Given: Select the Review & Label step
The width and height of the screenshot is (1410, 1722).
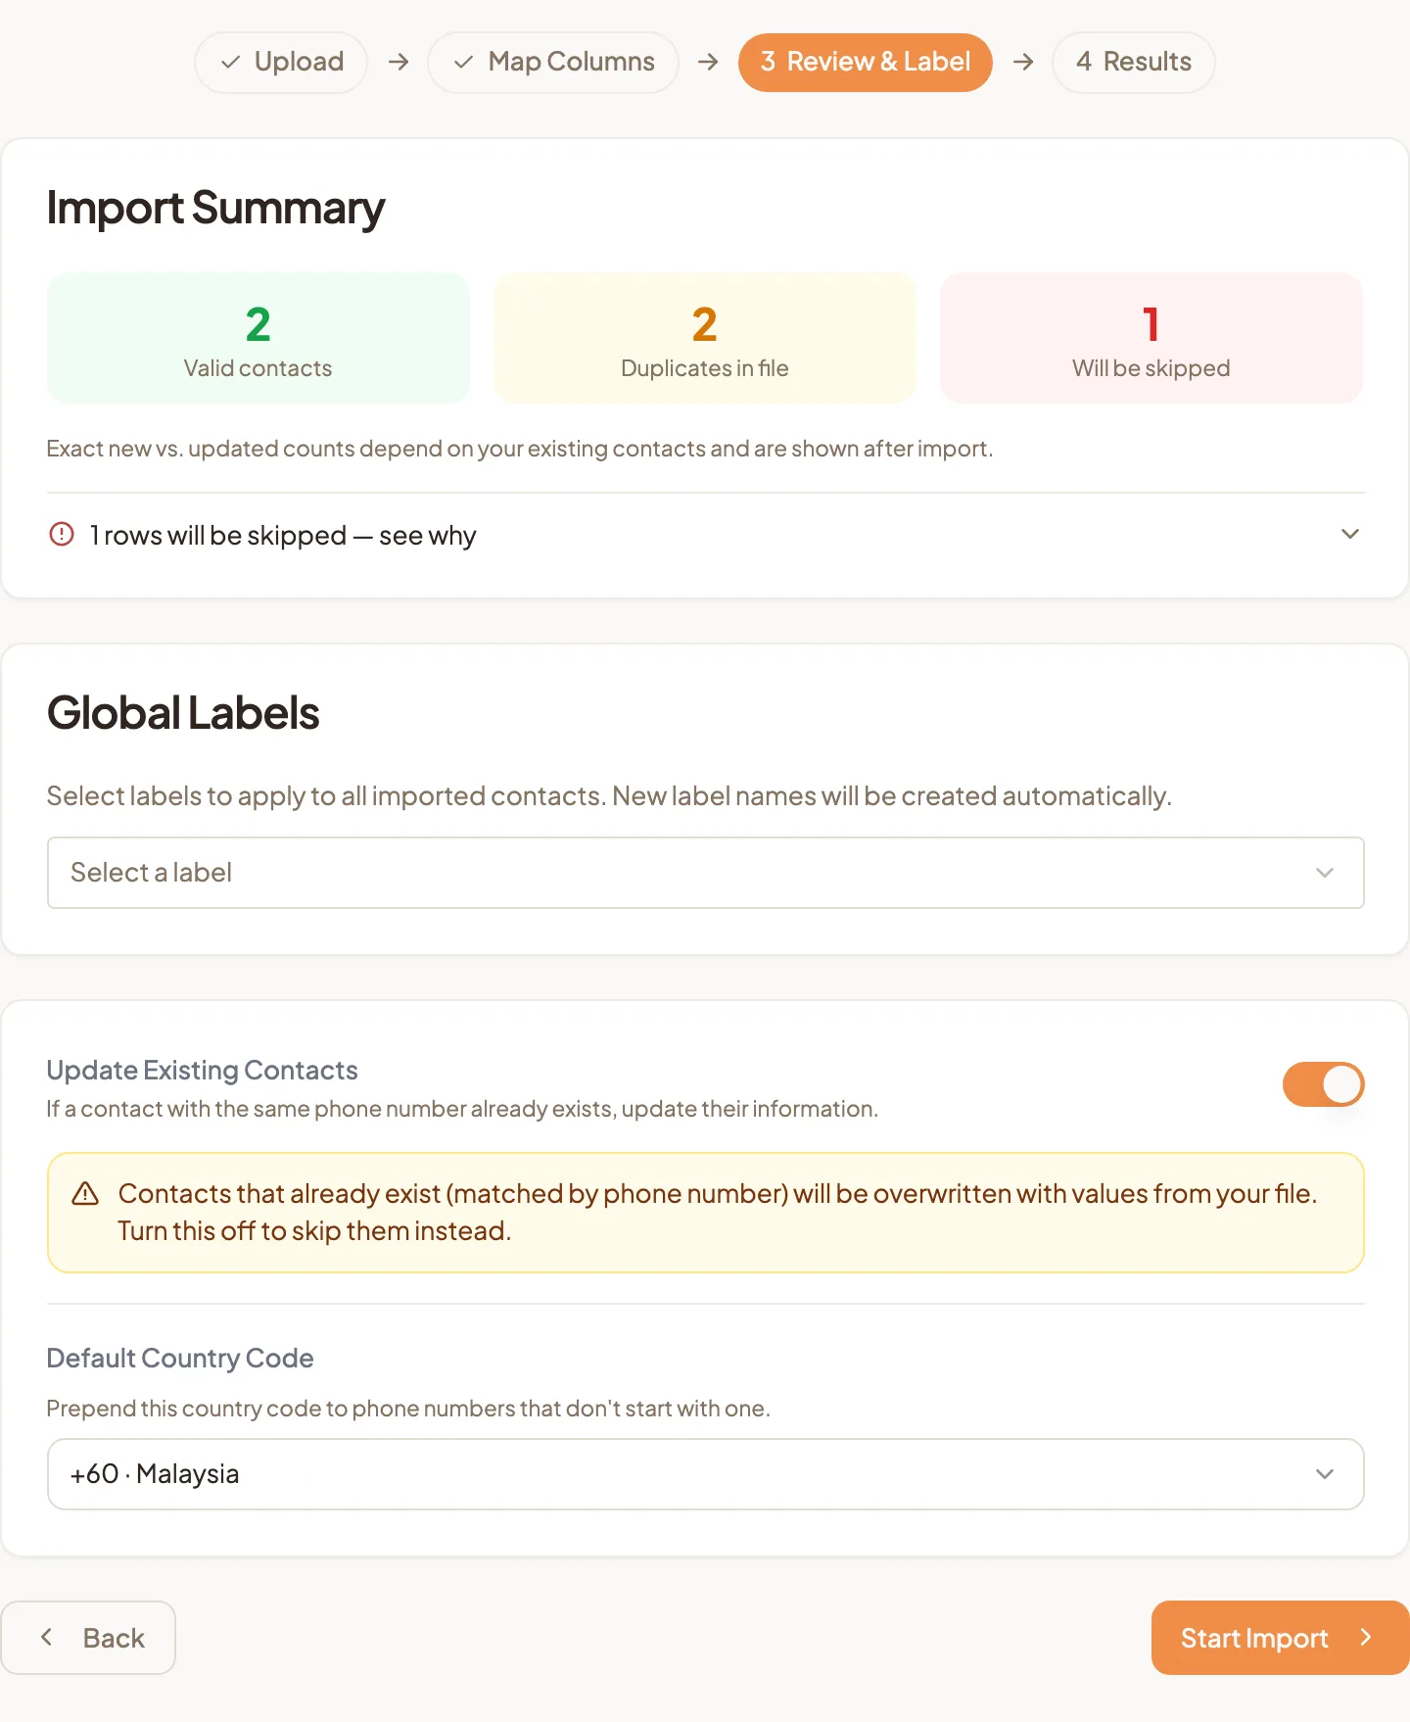Looking at the screenshot, I should click(x=866, y=63).
